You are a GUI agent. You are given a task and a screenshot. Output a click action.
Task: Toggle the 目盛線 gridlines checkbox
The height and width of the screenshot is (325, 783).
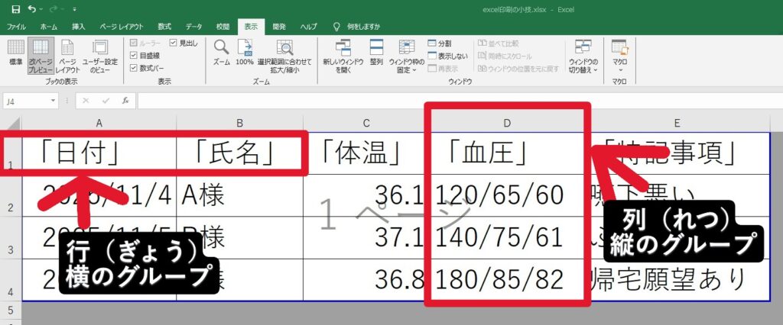coord(135,56)
